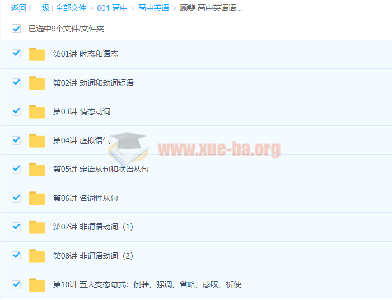Click the 第02讲 动词和动词短语 folder name
Viewport: 392px width, 300px height.
pyautogui.click(x=93, y=83)
